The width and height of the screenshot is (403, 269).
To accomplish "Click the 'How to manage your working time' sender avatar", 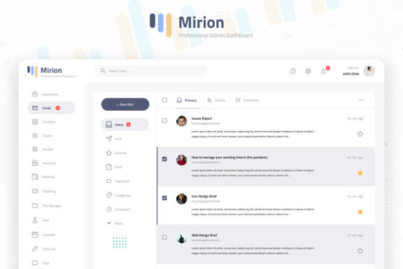I will tap(181, 160).
